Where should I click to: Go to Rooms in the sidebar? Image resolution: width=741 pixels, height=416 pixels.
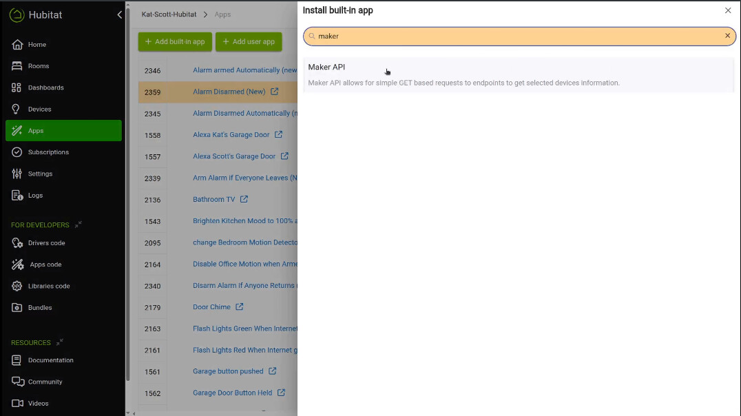pos(38,66)
